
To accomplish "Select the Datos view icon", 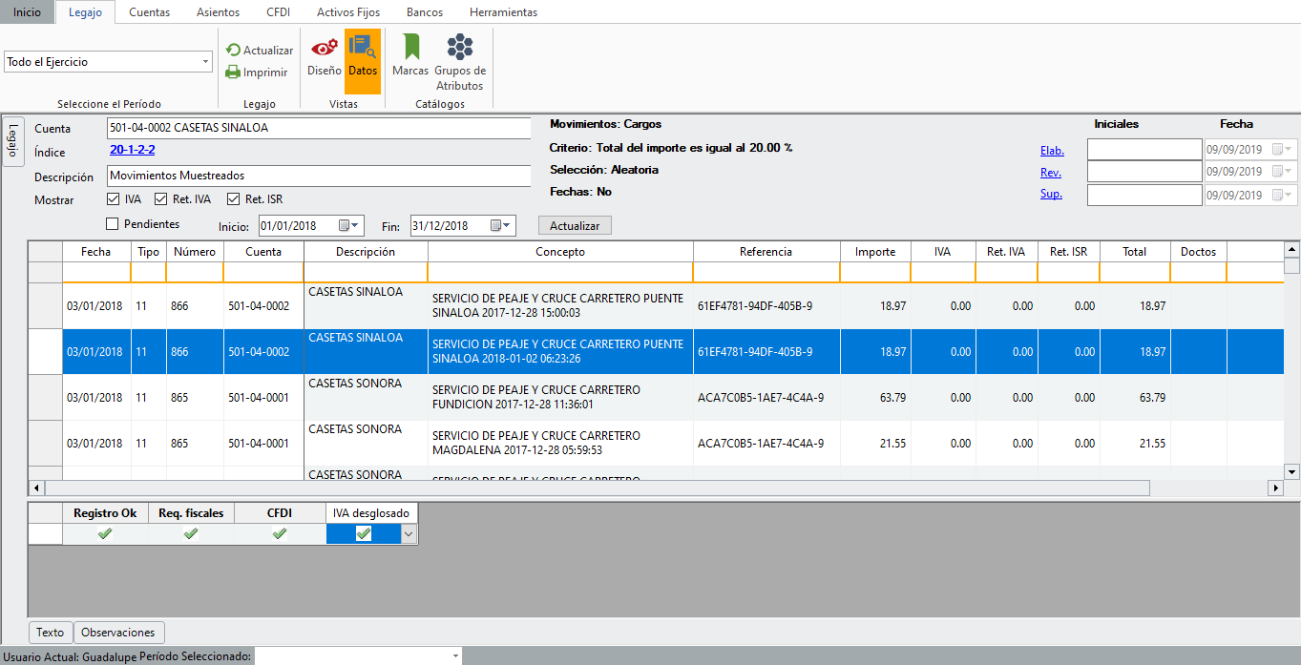I will coord(363,48).
